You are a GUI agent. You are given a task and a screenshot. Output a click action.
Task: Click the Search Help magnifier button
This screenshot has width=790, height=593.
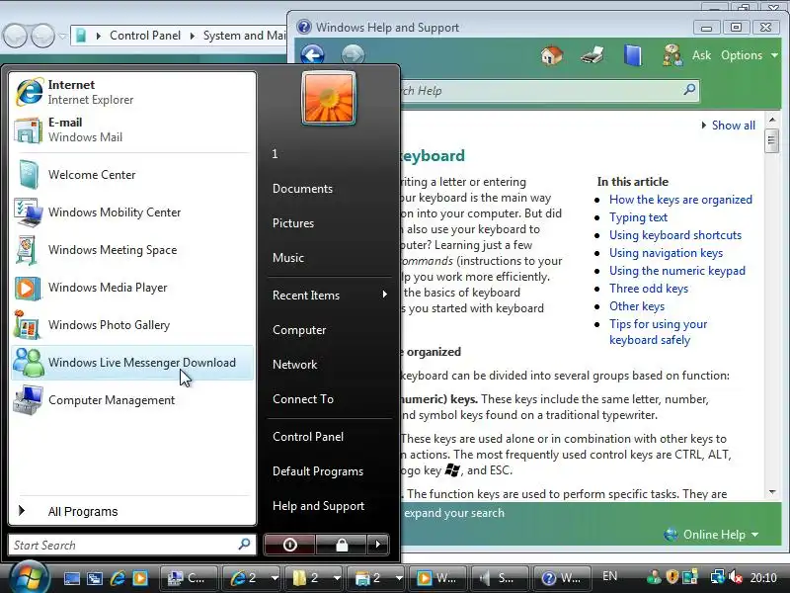pyautogui.click(x=689, y=90)
